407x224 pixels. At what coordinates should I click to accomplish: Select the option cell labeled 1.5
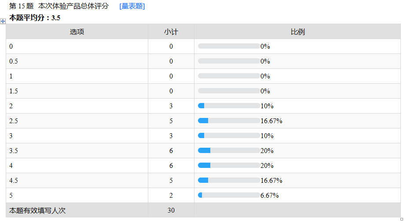coord(77,91)
